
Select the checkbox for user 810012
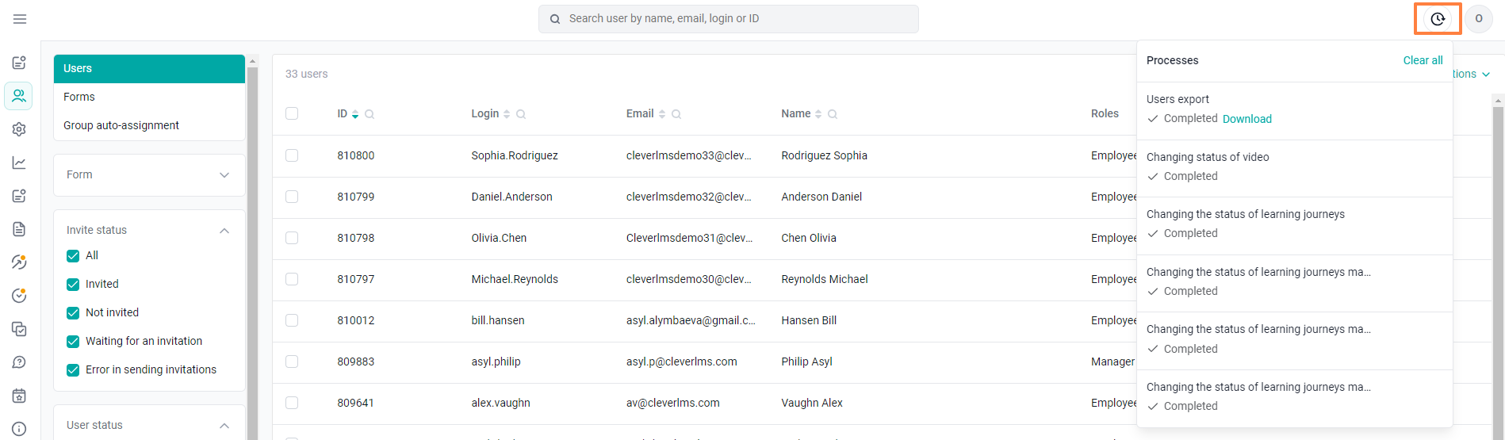point(292,320)
